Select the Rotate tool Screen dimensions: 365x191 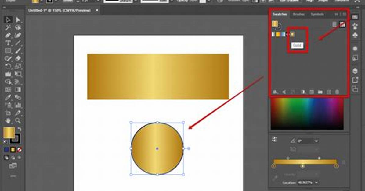pyautogui.click(x=8, y=66)
